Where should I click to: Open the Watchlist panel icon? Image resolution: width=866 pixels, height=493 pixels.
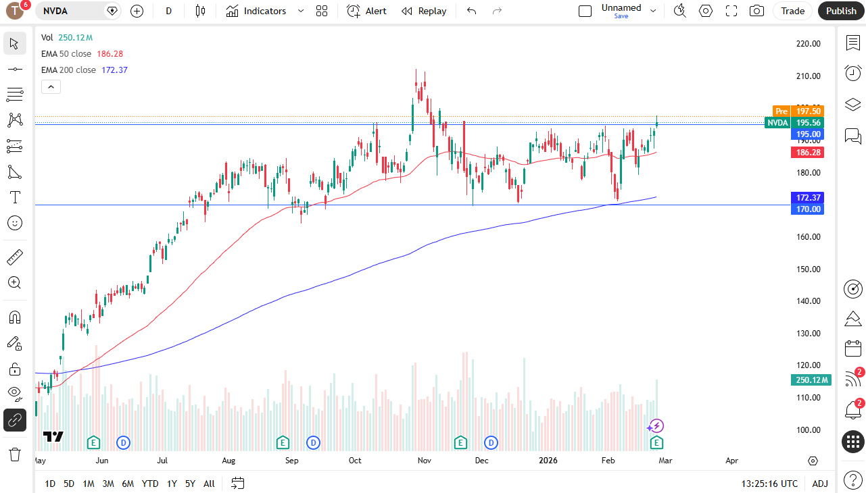tap(853, 43)
